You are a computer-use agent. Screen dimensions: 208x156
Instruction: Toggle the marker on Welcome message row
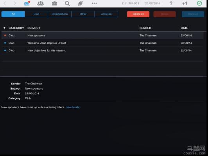tap(5, 43)
